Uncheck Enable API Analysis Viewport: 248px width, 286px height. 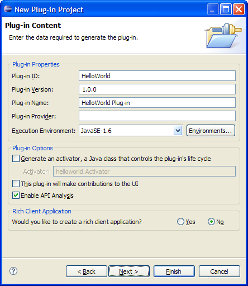click(x=16, y=196)
